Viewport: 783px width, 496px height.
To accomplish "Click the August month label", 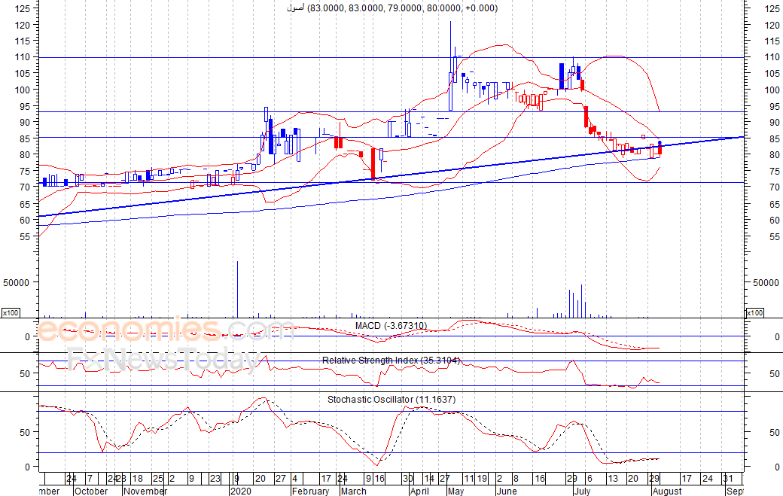I will tap(667, 491).
